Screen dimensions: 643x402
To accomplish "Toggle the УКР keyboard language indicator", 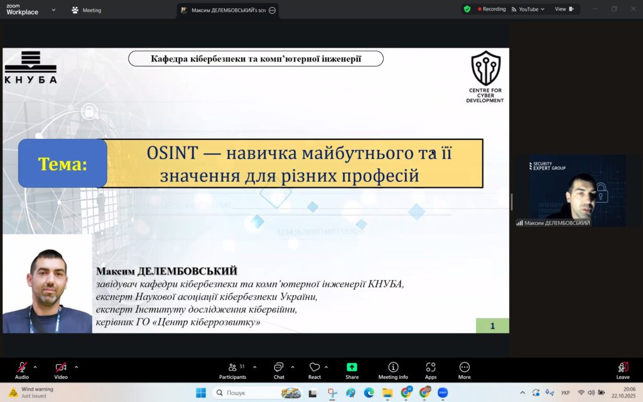I will pos(565,393).
